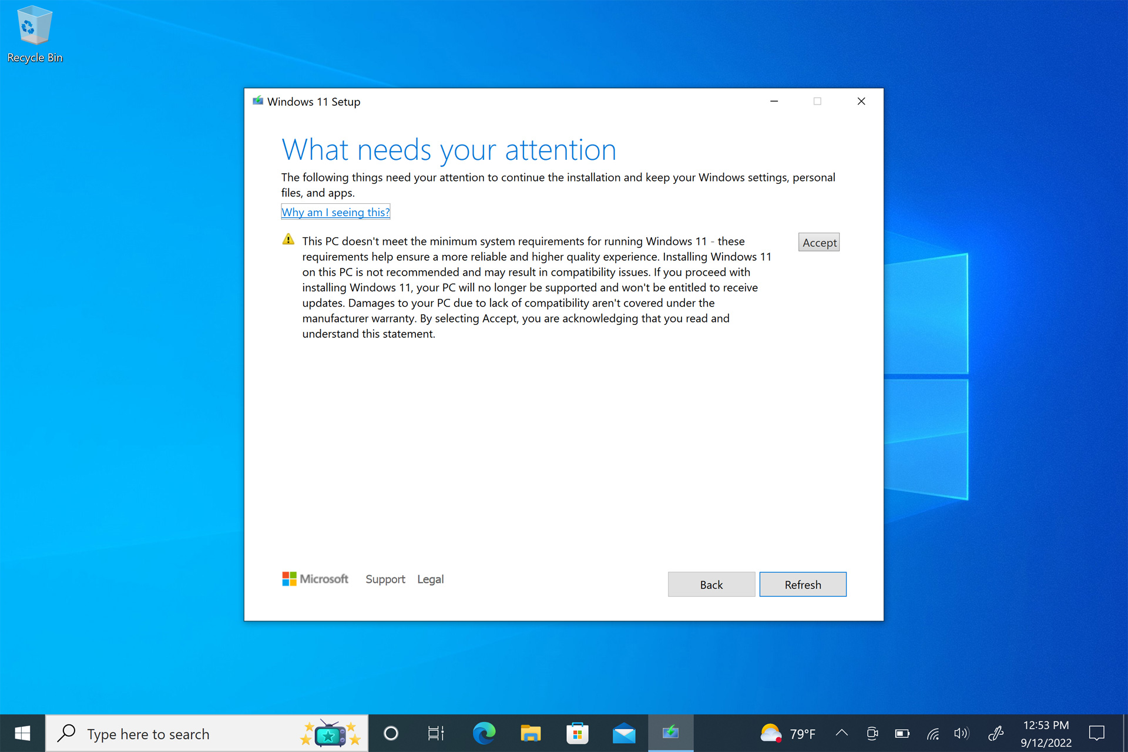This screenshot has height=752, width=1128.
Task: Open the Support link
Action: tap(385, 579)
